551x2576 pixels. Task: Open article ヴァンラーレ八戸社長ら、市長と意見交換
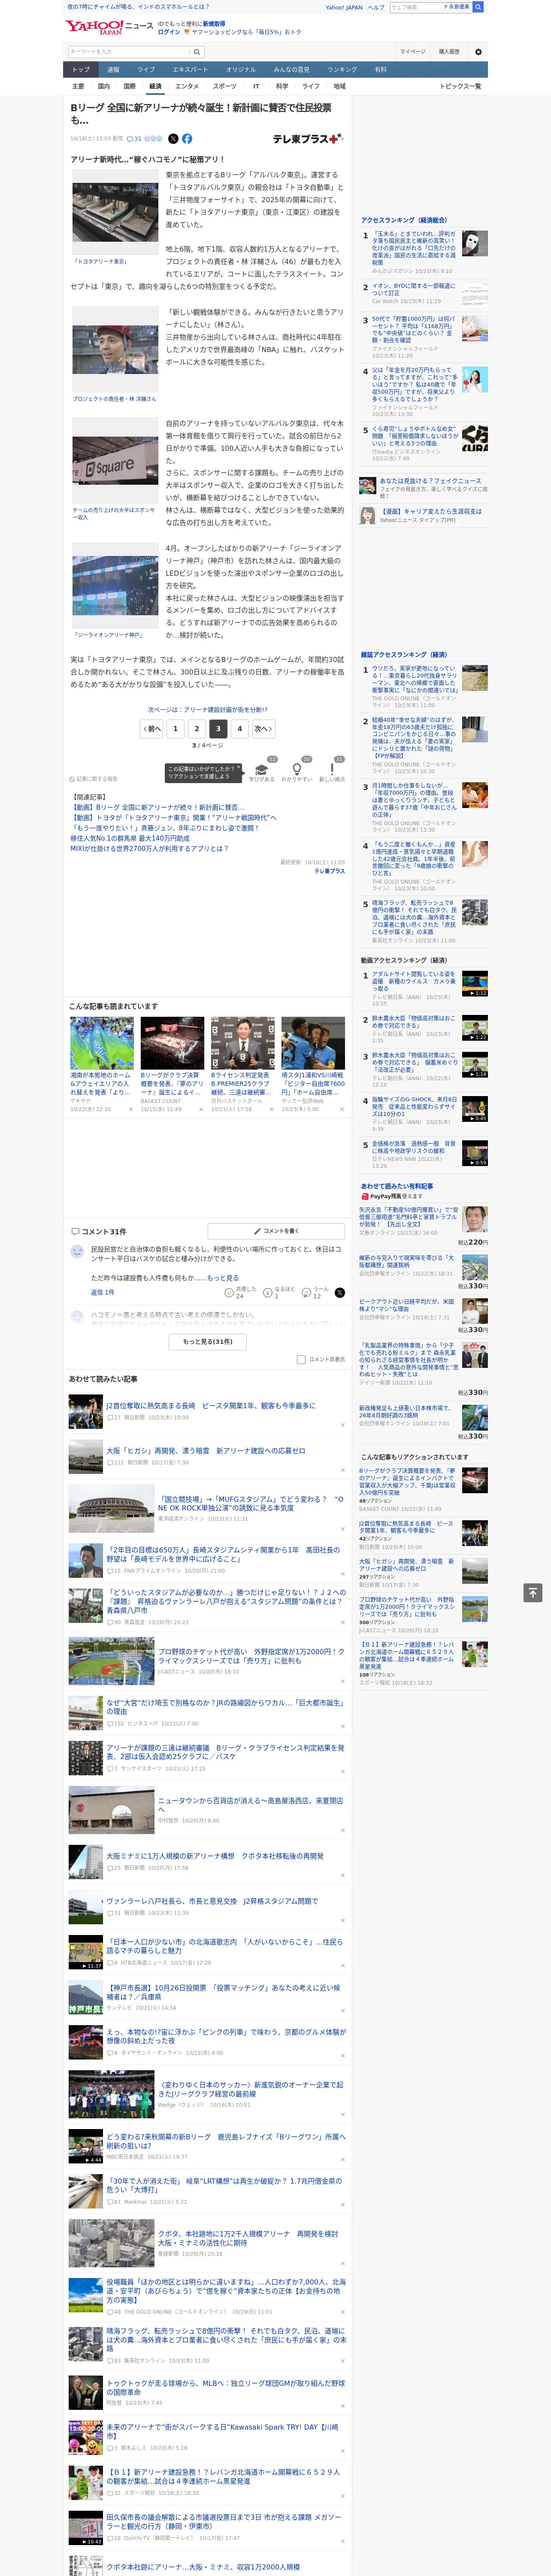[212, 1901]
